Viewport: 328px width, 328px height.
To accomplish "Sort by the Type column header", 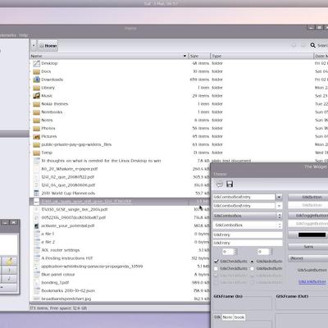I will tap(262, 56).
